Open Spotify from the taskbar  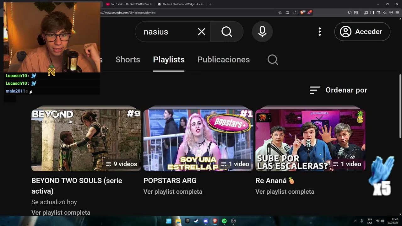(x=224, y=221)
